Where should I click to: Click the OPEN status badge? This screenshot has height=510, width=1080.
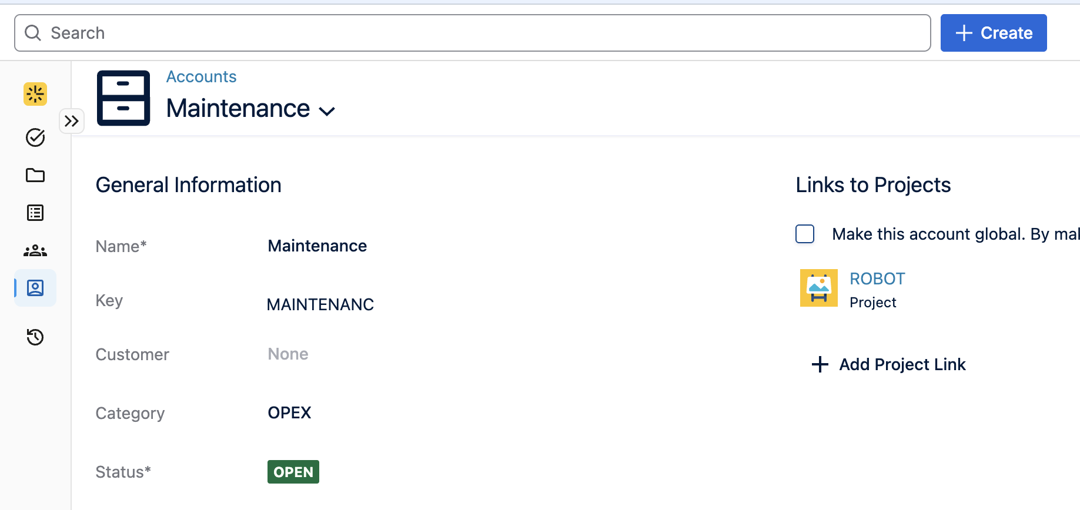click(293, 471)
